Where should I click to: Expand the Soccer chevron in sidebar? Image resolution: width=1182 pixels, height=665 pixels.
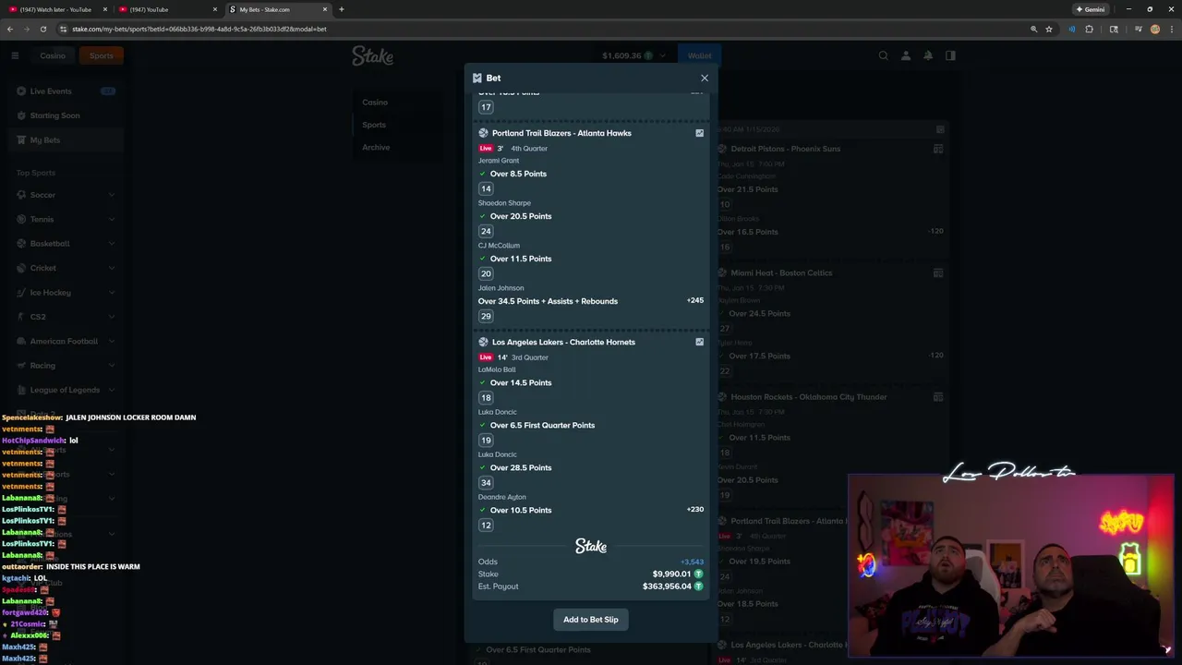(x=112, y=195)
